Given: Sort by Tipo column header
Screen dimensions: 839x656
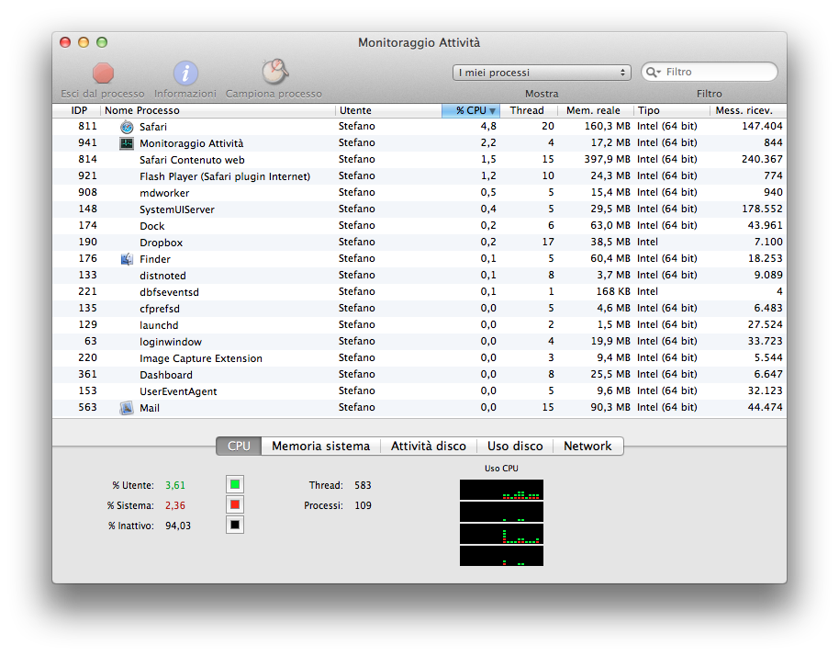Looking at the screenshot, I should (672, 110).
